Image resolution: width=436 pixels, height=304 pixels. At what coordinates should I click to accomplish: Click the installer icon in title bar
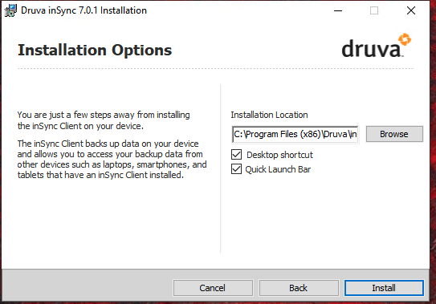(x=10, y=10)
